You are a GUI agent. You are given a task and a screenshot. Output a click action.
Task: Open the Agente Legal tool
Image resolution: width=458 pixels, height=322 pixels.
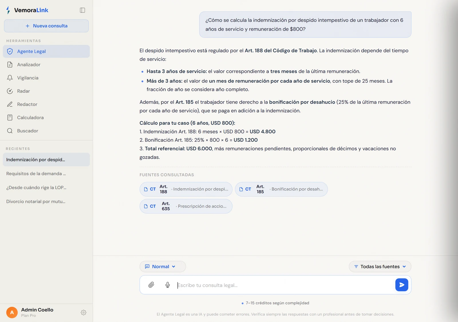click(46, 52)
